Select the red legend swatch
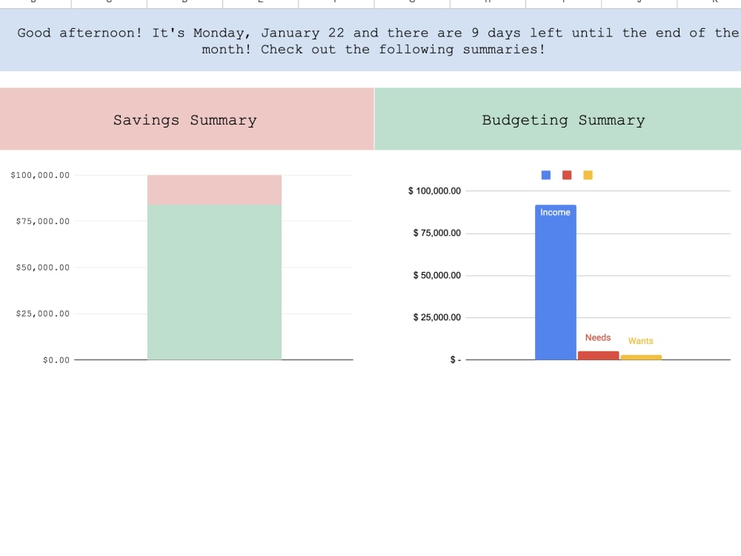The width and height of the screenshot is (741, 556). point(566,175)
